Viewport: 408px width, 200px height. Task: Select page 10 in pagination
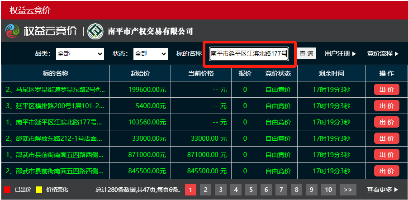pyautogui.click(x=328, y=190)
